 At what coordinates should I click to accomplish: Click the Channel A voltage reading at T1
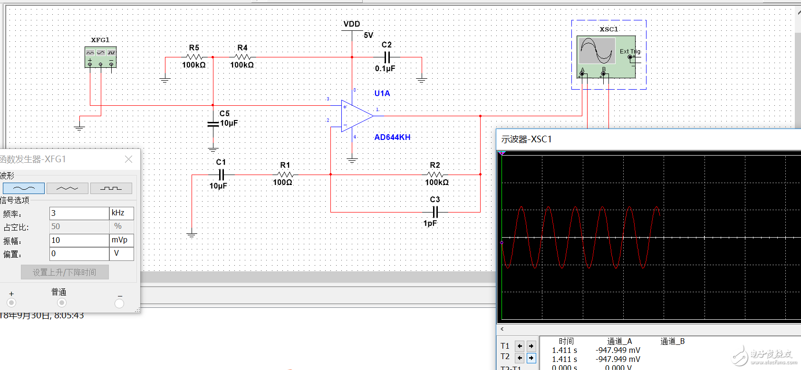618,350
